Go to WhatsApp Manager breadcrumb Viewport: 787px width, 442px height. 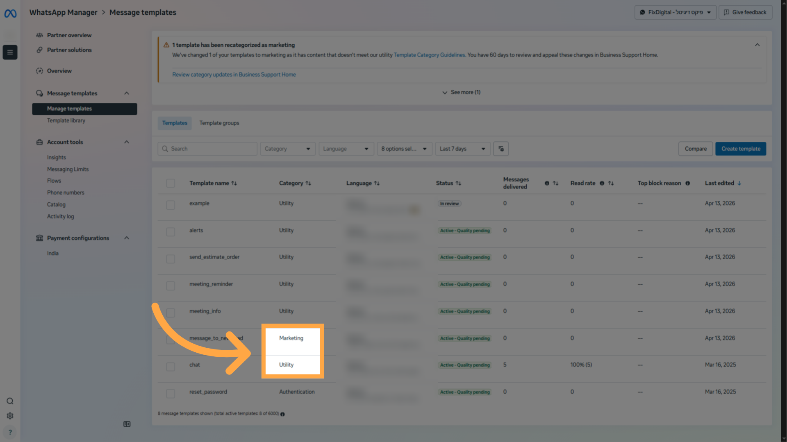pos(63,12)
